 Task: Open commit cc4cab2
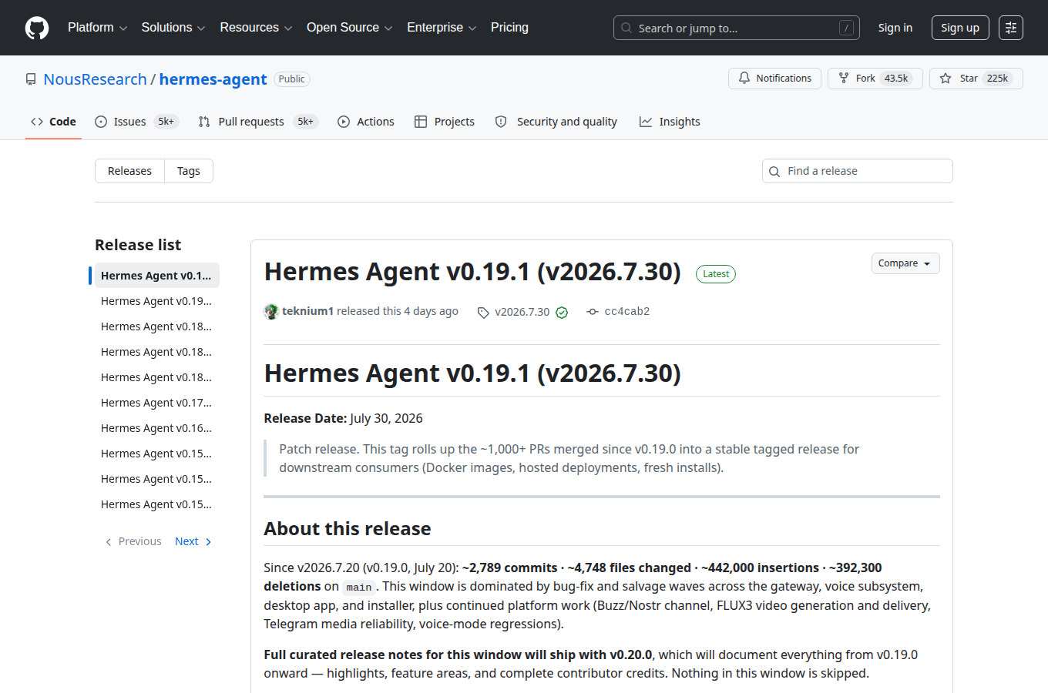click(x=618, y=311)
